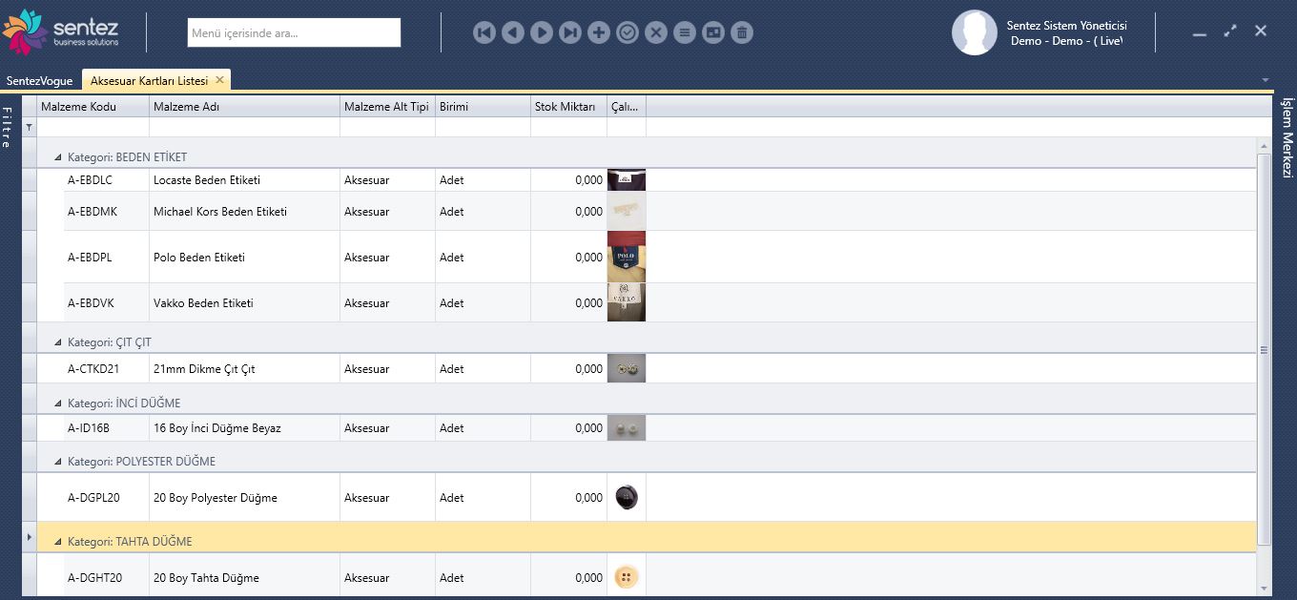Click the Polo Beden Etiketi thumbnail image
This screenshot has height=600, width=1297.
point(627,257)
